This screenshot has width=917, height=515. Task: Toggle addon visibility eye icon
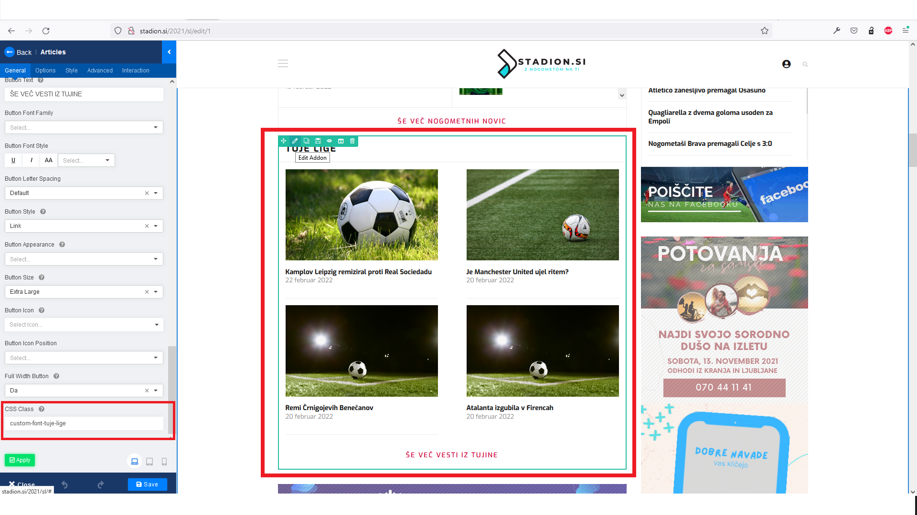pyautogui.click(x=330, y=141)
